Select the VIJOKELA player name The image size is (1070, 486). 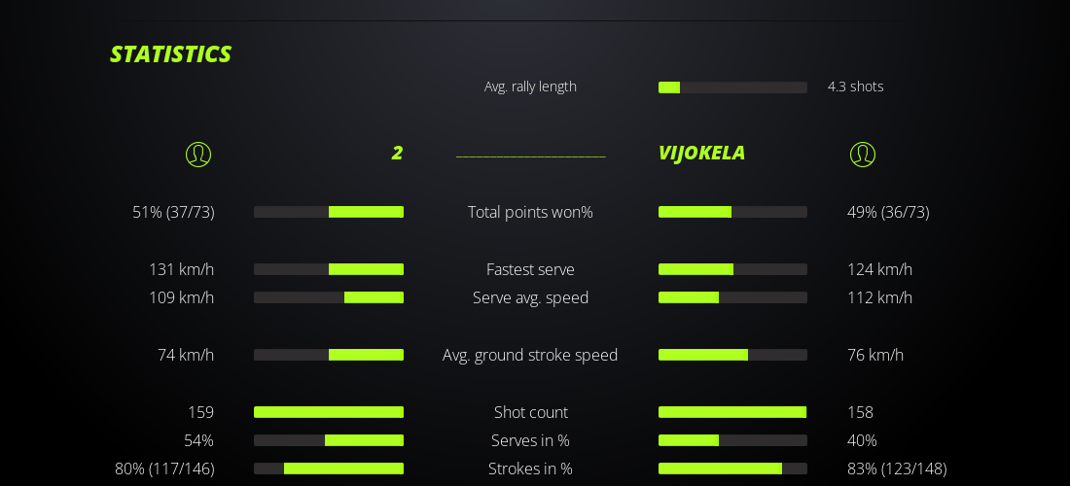701,154
